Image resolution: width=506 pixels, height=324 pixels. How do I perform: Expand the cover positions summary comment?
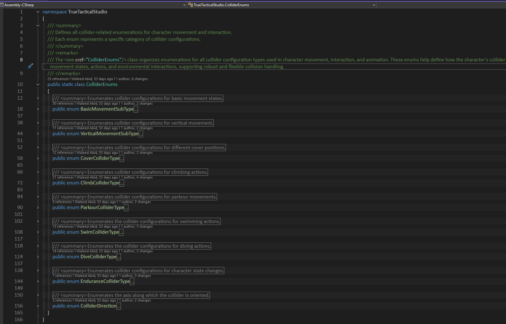tap(38, 147)
